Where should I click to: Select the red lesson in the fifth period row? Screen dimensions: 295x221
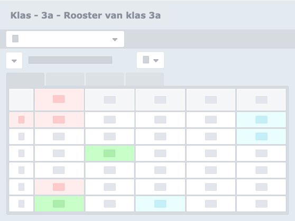point(59,187)
